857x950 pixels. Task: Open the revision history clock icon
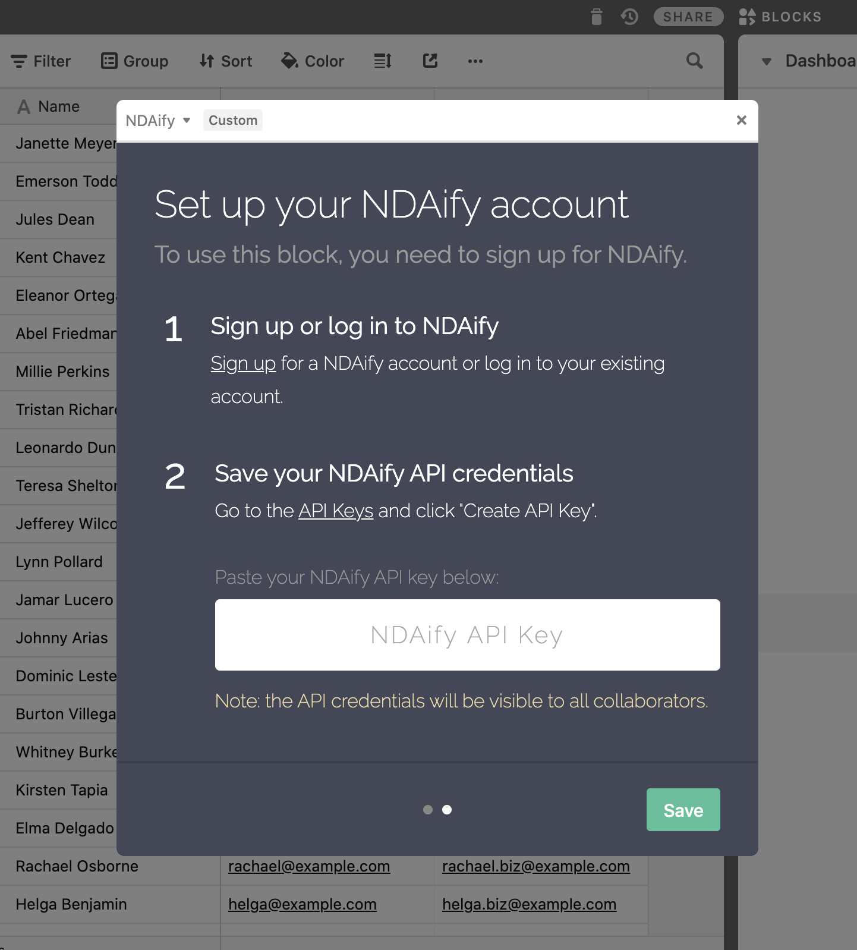(x=629, y=17)
